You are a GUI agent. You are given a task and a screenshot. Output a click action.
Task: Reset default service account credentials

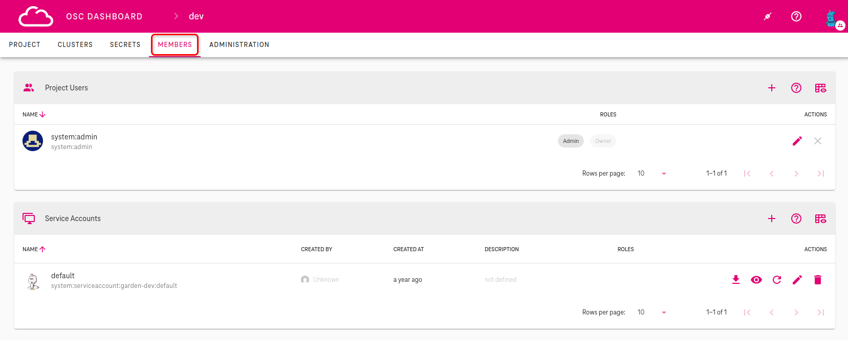click(777, 280)
